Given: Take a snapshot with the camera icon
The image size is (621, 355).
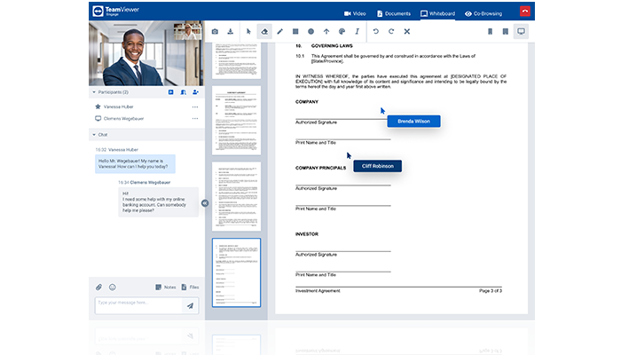Looking at the screenshot, I should (x=215, y=31).
